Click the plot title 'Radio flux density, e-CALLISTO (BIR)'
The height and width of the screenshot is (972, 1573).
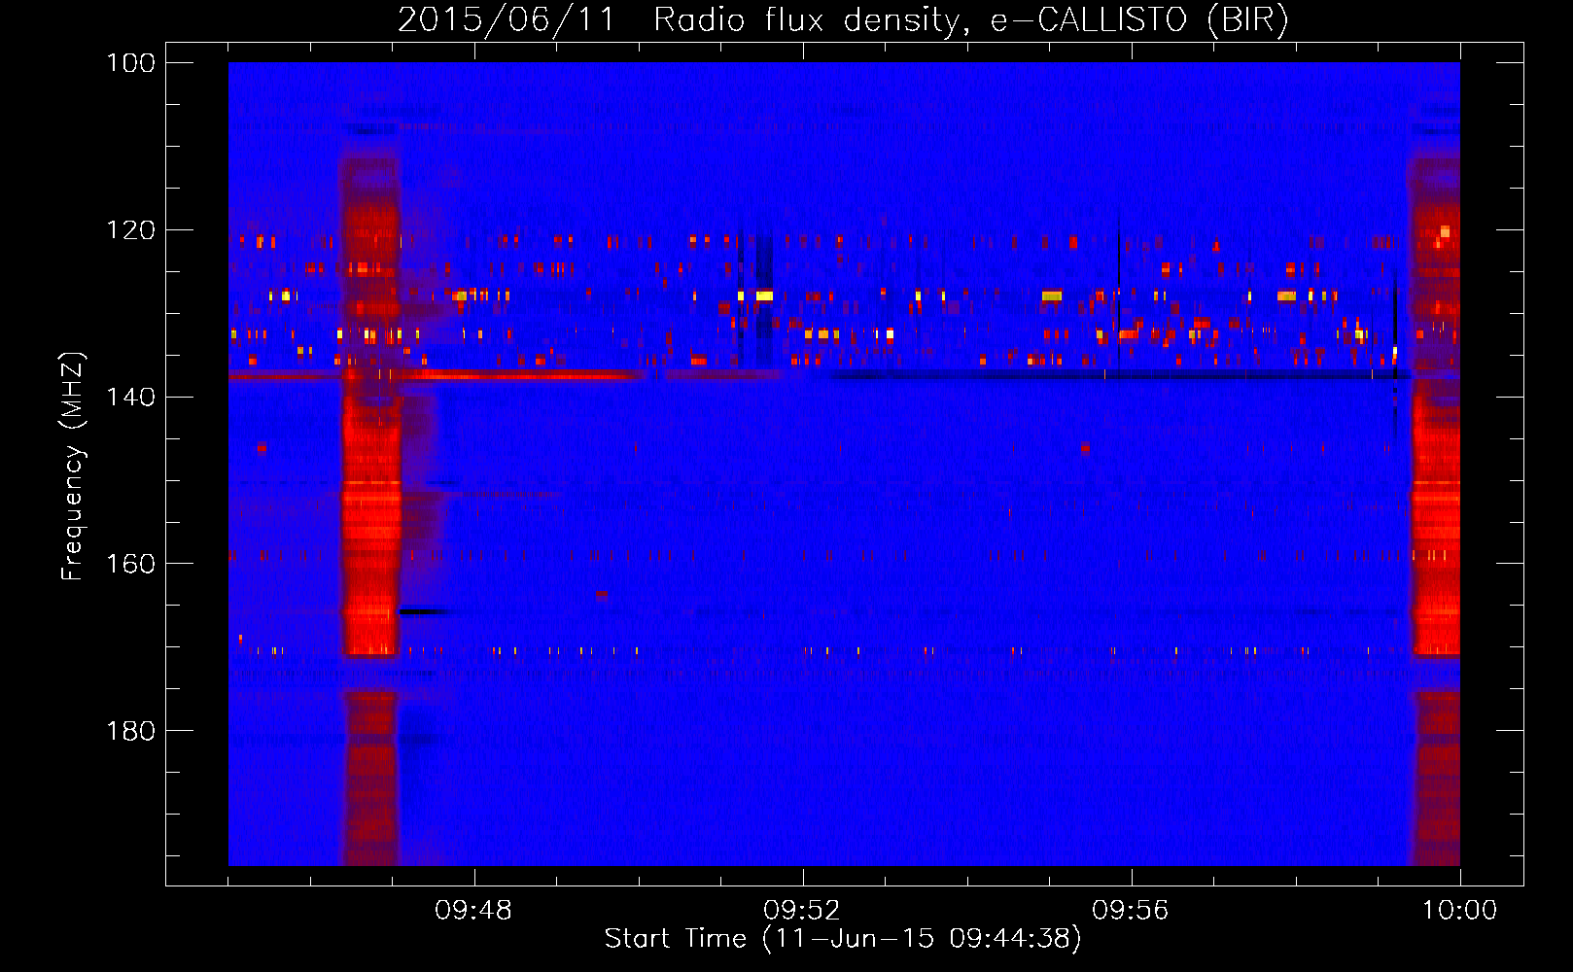click(x=971, y=19)
